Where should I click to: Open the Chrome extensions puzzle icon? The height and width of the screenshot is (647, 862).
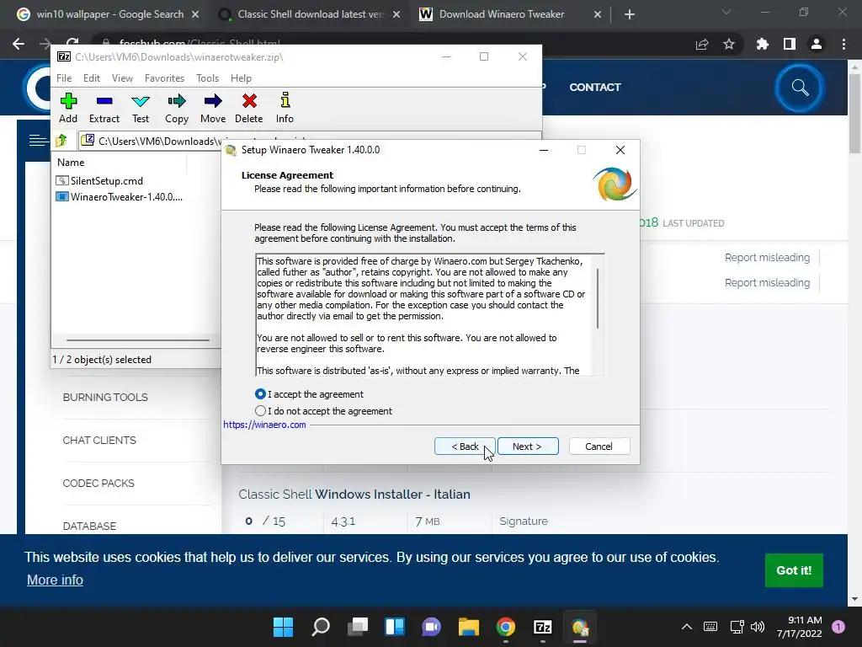762,44
